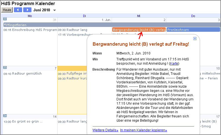This screenshot has width=221, height=135.
Task: Open 09:30 Radtour kurz event
Action: (72, 78)
